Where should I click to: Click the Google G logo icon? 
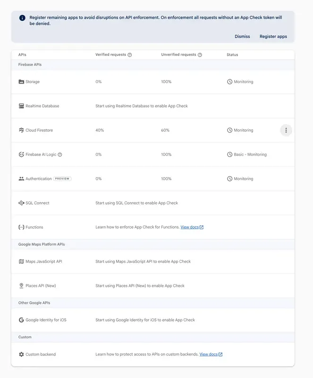click(x=21, y=320)
